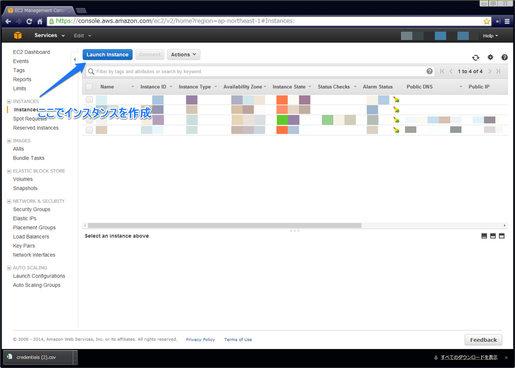Open the help question mark icon near the gear
The height and width of the screenshot is (368, 515).
[x=505, y=58]
